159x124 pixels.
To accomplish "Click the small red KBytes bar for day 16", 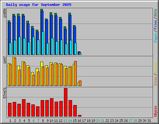I will [x=79, y=116].
